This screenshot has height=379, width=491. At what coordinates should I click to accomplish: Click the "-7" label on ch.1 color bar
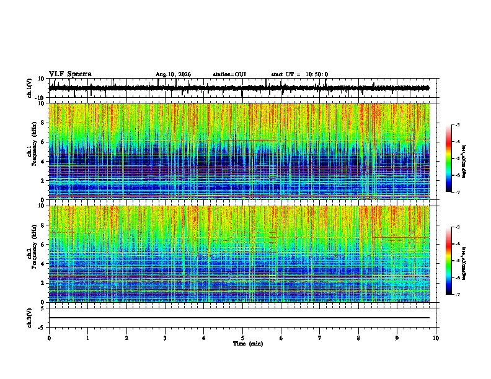point(458,192)
